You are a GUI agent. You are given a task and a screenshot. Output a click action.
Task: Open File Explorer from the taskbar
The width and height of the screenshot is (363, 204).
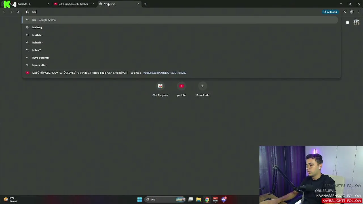coord(199,199)
